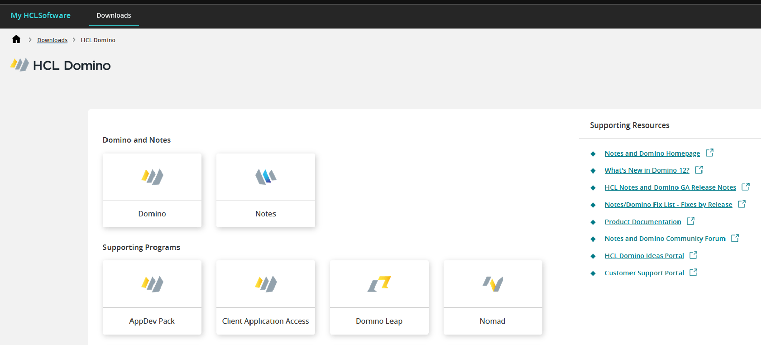The height and width of the screenshot is (345, 761).
Task: Go to HCL Domino Ideas Portal link
Action: pyautogui.click(x=644, y=256)
